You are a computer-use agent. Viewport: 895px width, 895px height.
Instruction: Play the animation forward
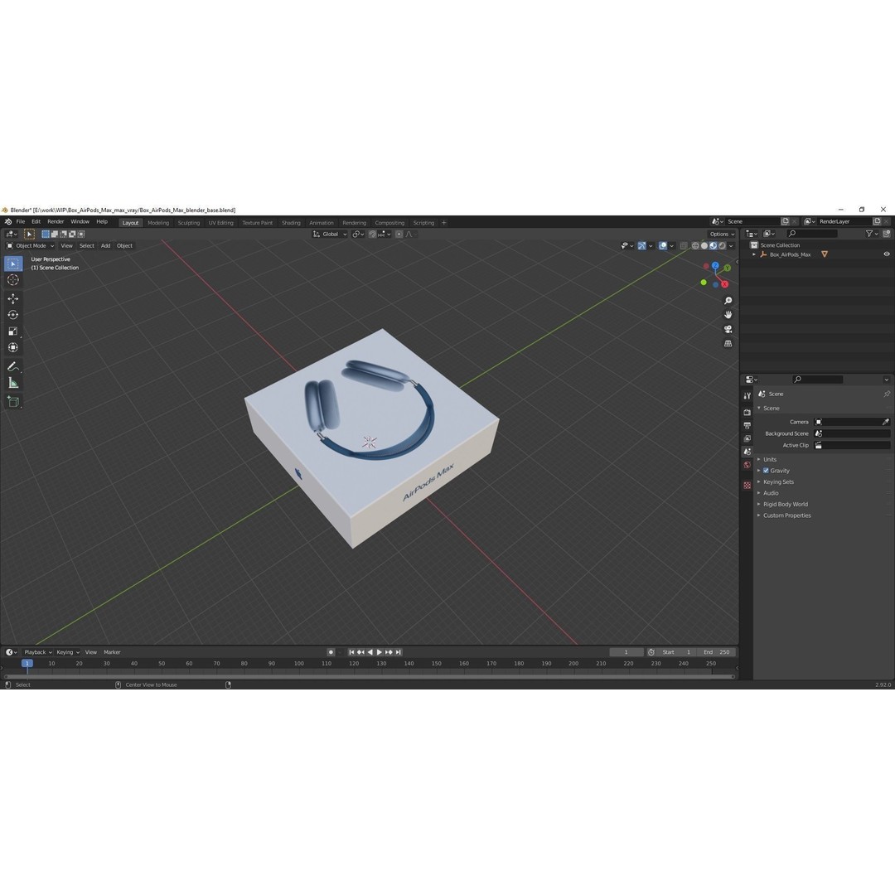coord(380,652)
